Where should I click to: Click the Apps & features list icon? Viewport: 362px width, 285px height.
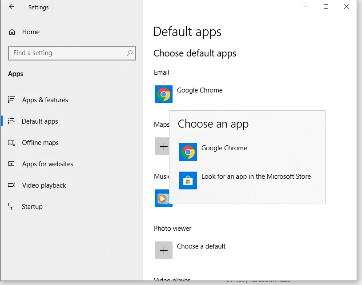pyautogui.click(x=11, y=100)
